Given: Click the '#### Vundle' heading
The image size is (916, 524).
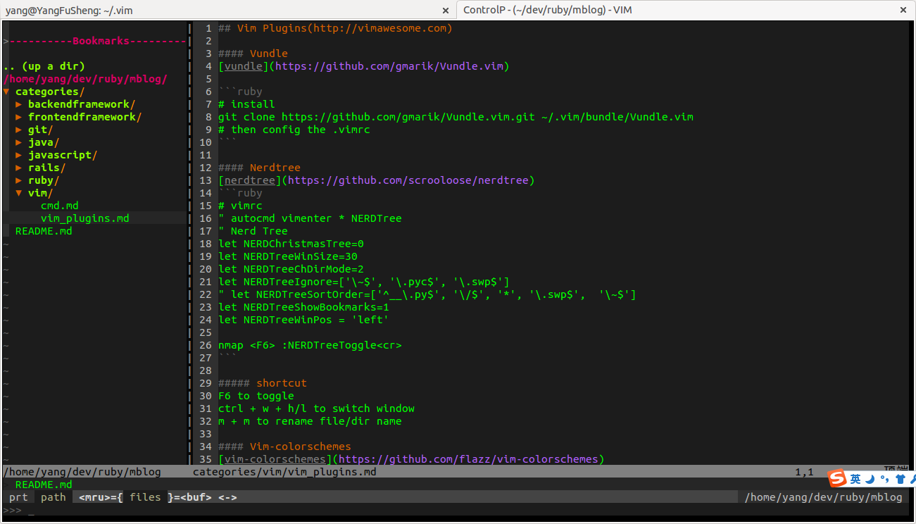Looking at the screenshot, I should coord(253,54).
